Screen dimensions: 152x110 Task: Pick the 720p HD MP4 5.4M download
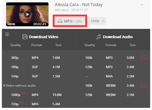(x=39, y=104)
